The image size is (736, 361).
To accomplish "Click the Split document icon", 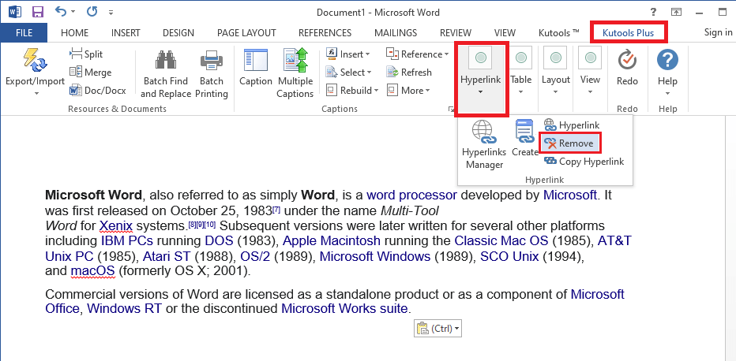I will (x=75, y=54).
